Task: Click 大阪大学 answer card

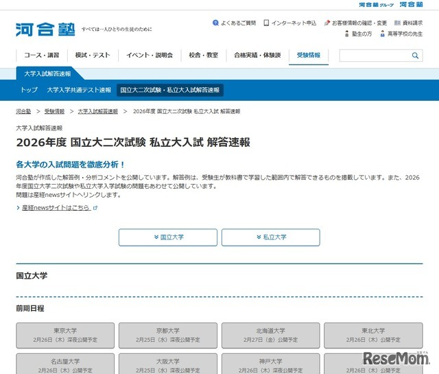Action: (x=168, y=364)
